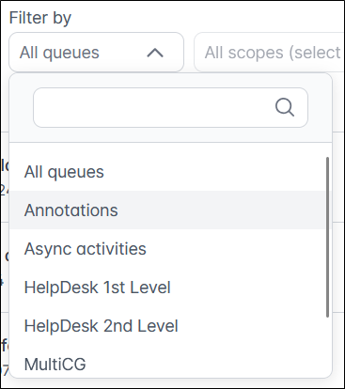Click the search magnifier icon
345x389 pixels.
(285, 107)
